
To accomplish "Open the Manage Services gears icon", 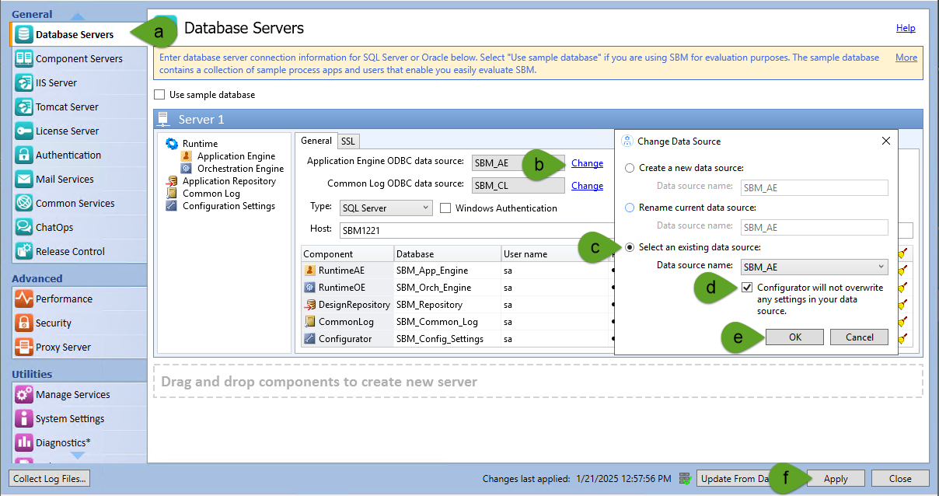I will coord(24,394).
